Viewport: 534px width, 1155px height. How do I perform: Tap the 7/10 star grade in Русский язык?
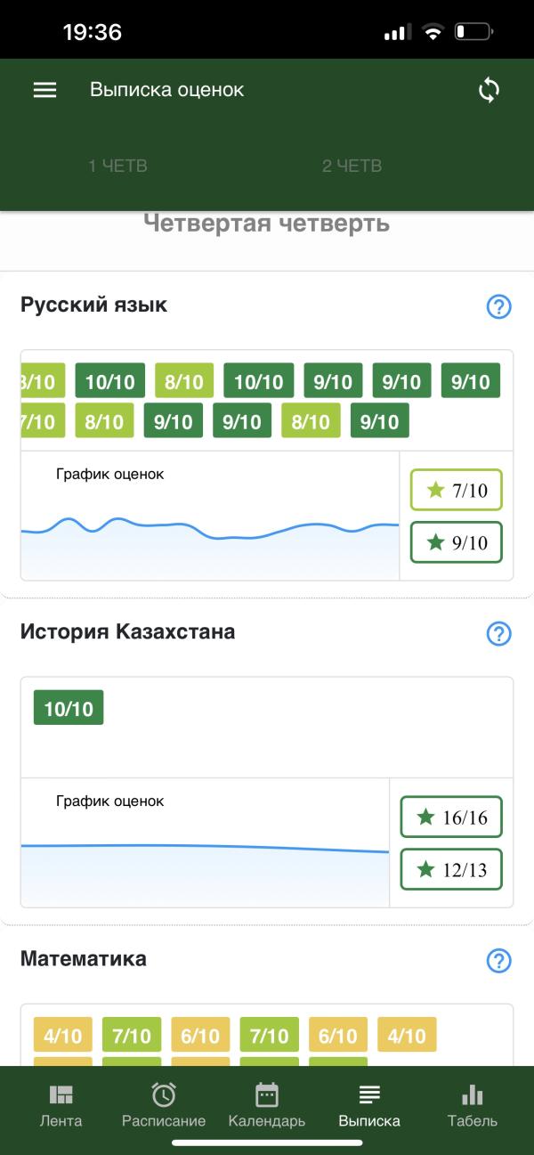pos(457,490)
